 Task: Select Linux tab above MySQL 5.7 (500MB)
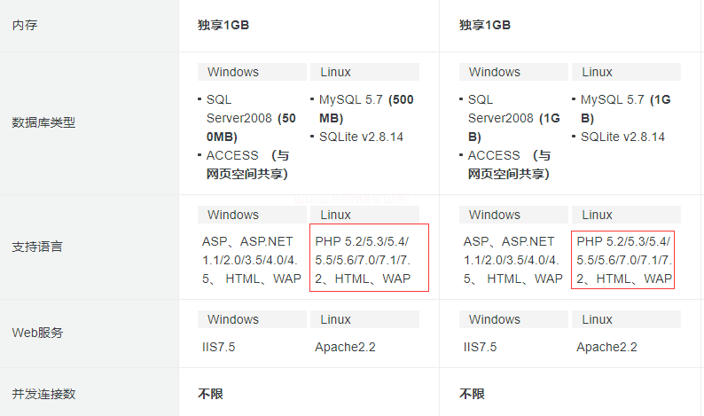tap(364, 72)
